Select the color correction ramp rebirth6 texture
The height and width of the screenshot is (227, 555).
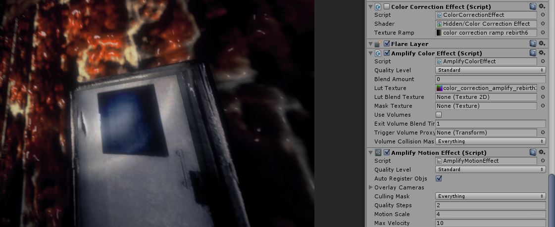[x=486, y=33]
